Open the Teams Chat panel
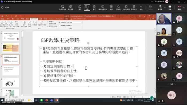This screenshot has width=187, height=105. tap(80, 7)
